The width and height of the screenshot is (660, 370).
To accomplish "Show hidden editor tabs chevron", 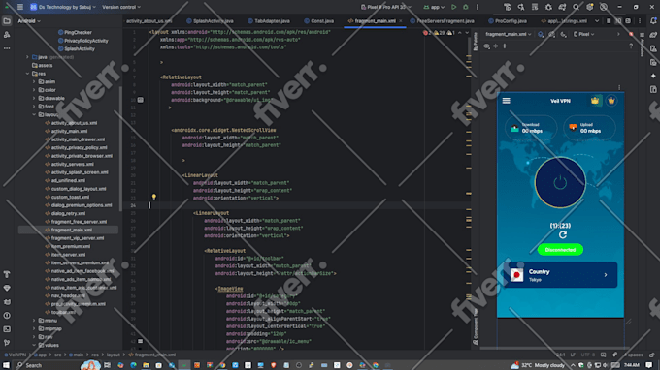I will pyautogui.click(x=597, y=21).
